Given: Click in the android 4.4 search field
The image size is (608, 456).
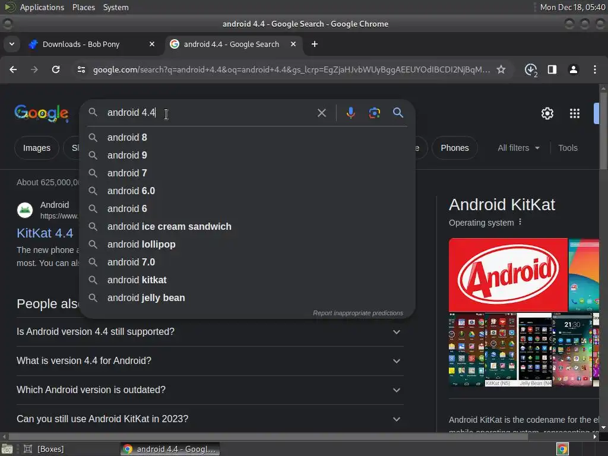Looking at the screenshot, I should 210,113.
